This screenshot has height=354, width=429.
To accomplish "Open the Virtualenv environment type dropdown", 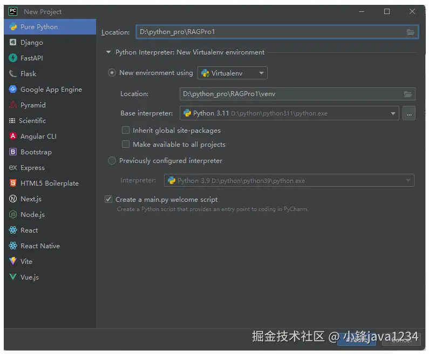I will pos(232,73).
